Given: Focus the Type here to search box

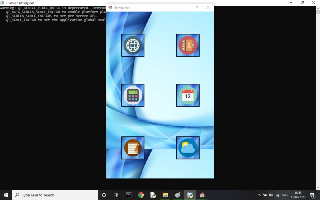Looking at the screenshot, I should click(55, 195).
